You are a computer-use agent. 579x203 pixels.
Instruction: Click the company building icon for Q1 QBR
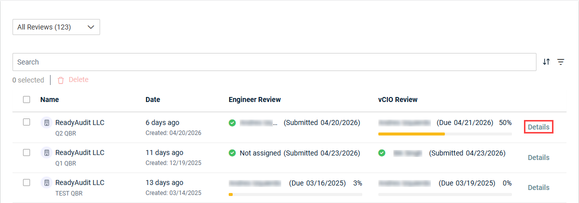click(47, 152)
